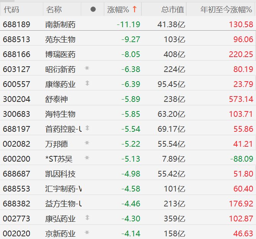Click the double-arrow icon for 康弘药业
256x239 pixels.
tap(87, 218)
